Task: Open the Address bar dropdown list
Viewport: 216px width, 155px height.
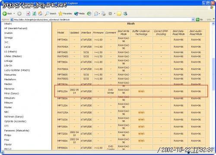Action: coord(193,20)
